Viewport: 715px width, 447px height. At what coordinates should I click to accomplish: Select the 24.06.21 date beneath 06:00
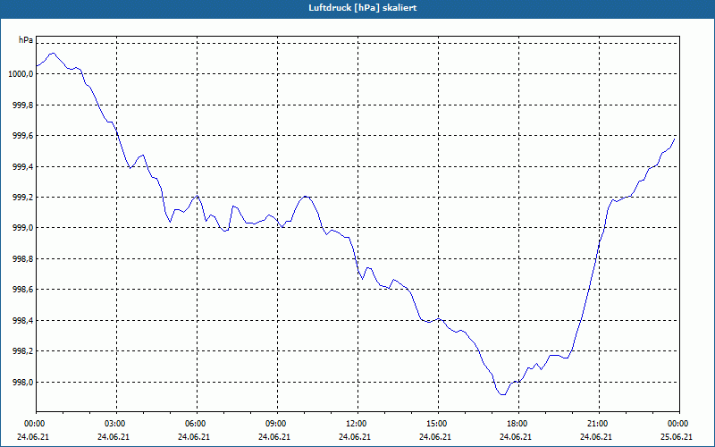[x=194, y=437]
